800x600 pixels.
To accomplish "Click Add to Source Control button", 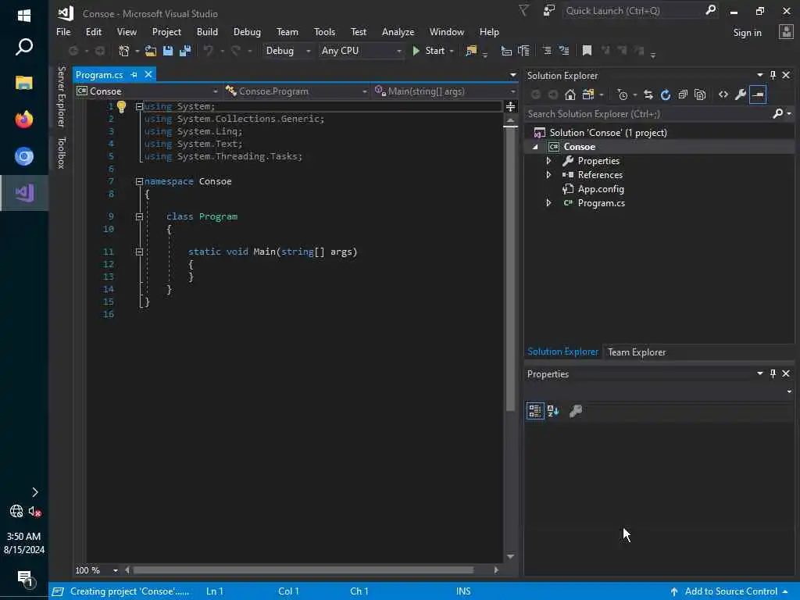I will (730, 591).
